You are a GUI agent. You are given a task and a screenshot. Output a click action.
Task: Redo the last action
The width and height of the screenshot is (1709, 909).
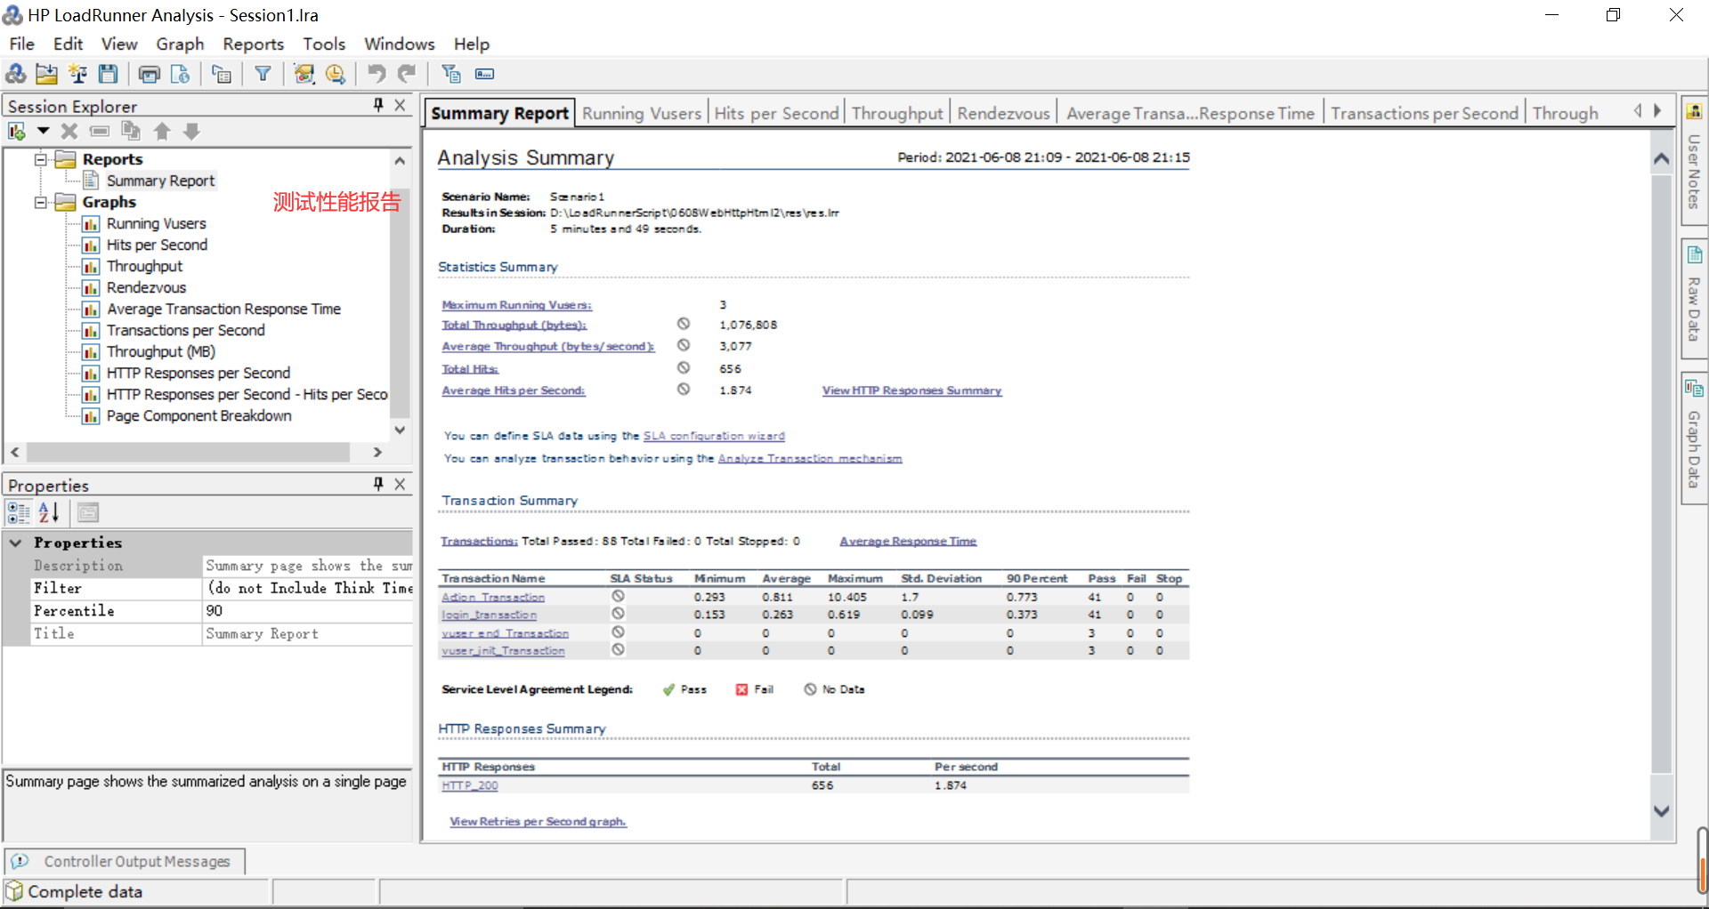(x=408, y=74)
